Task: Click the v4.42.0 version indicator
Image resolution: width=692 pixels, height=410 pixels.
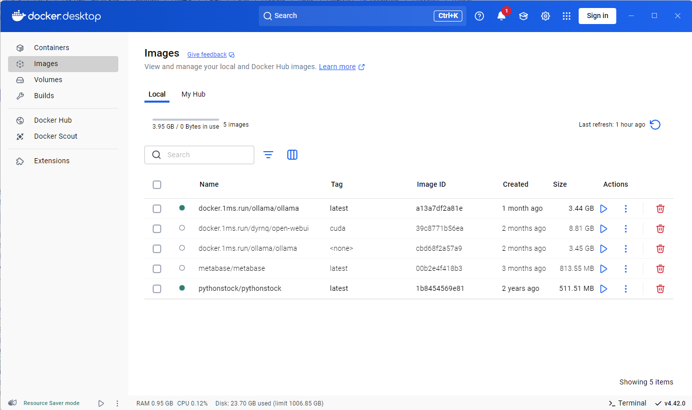Action: pyautogui.click(x=670, y=403)
